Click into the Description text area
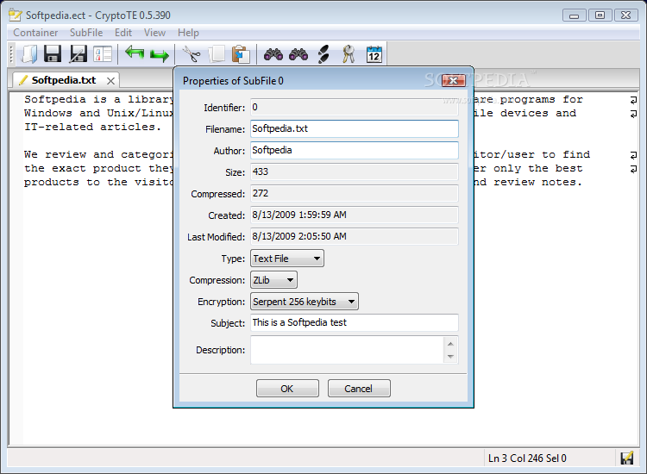Viewport: 647px width, 474px height. click(x=347, y=350)
